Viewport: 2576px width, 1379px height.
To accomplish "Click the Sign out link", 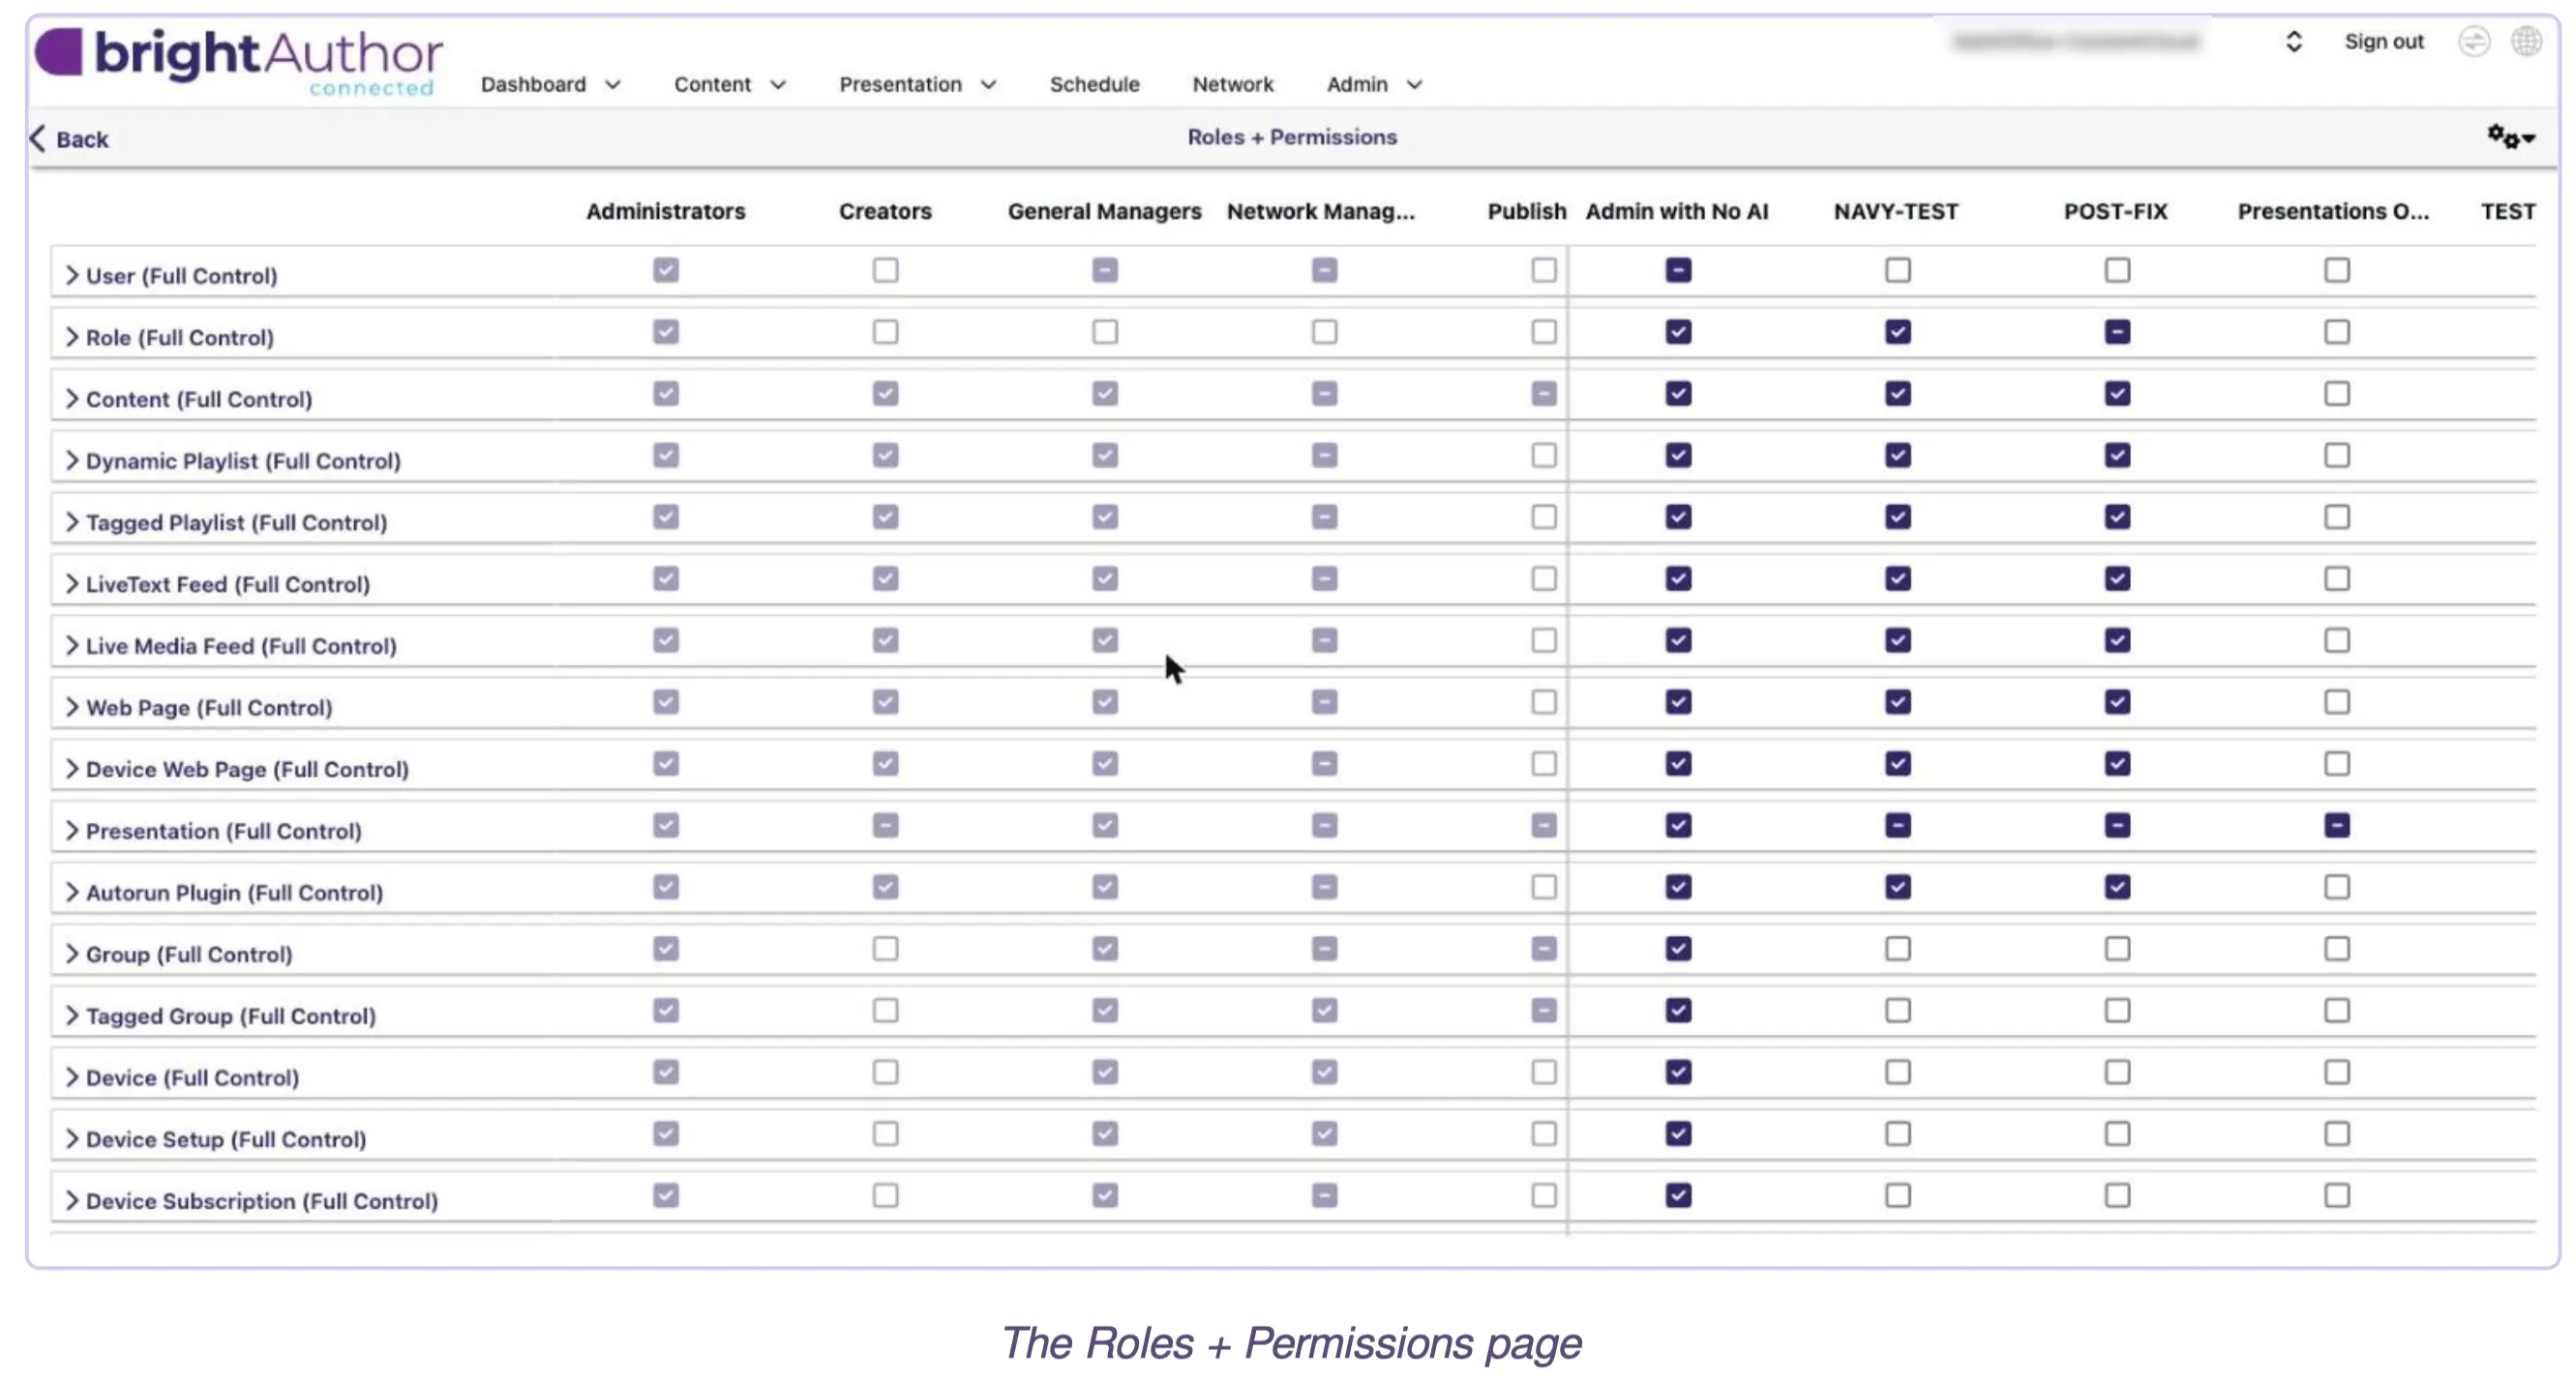I will [x=2383, y=42].
